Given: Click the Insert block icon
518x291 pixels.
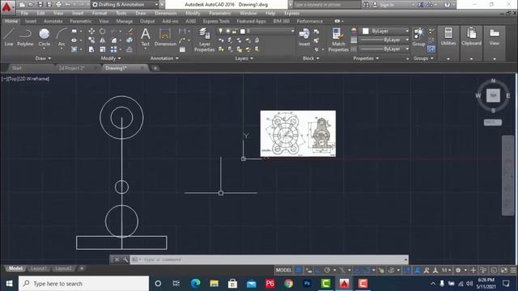Looking at the screenshot, I should pyautogui.click(x=304, y=37).
